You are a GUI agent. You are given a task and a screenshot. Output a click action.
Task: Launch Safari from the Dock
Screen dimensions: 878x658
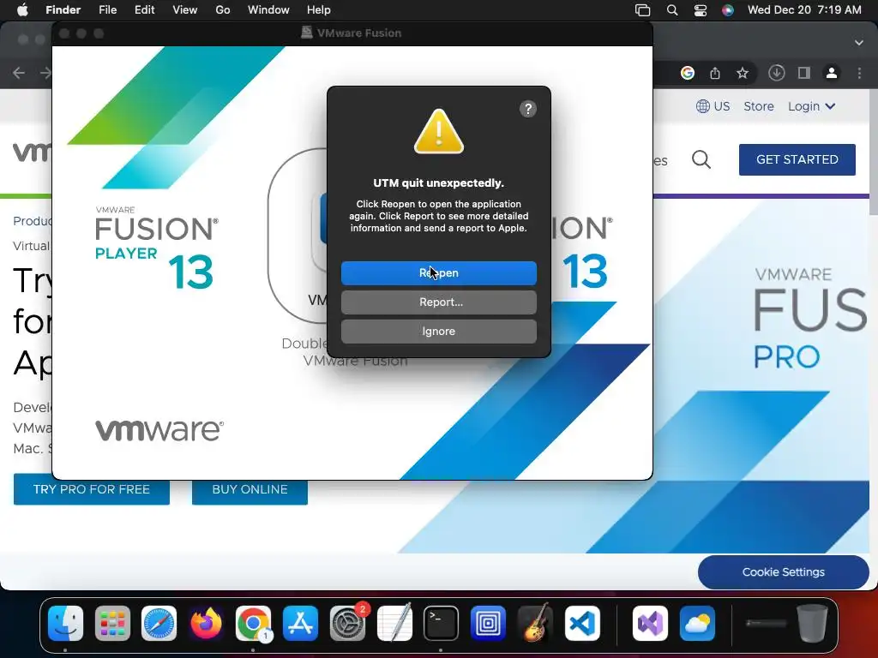click(x=159, y=623)
